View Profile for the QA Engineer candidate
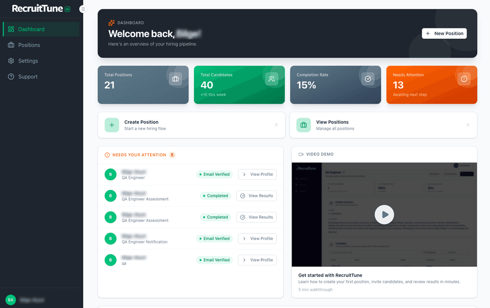 (257, 174)
